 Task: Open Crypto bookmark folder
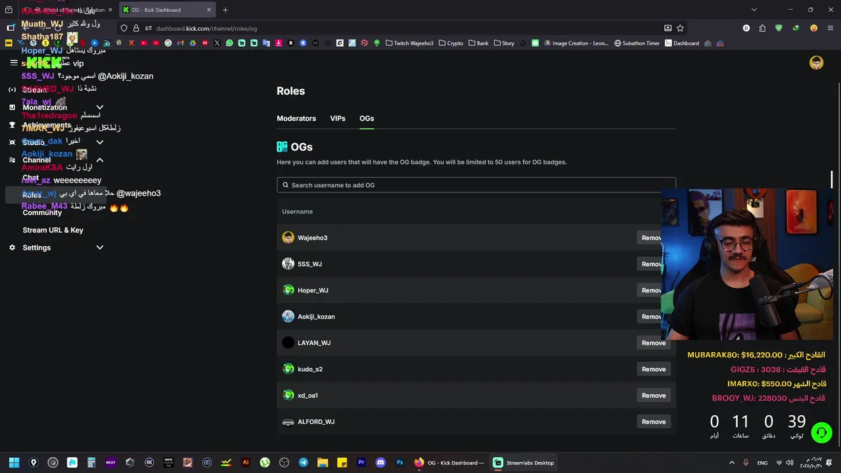451,43
